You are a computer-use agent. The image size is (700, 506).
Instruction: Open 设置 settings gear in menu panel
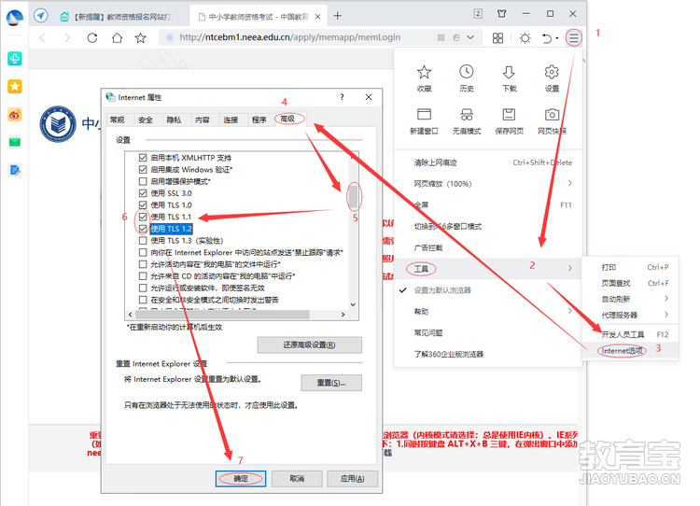(552, 72)
